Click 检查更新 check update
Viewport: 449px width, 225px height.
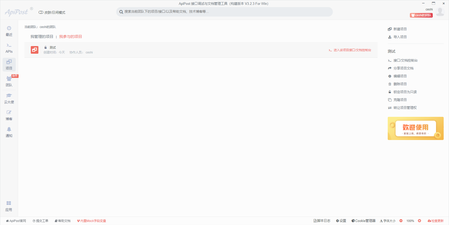coord(436,221)
